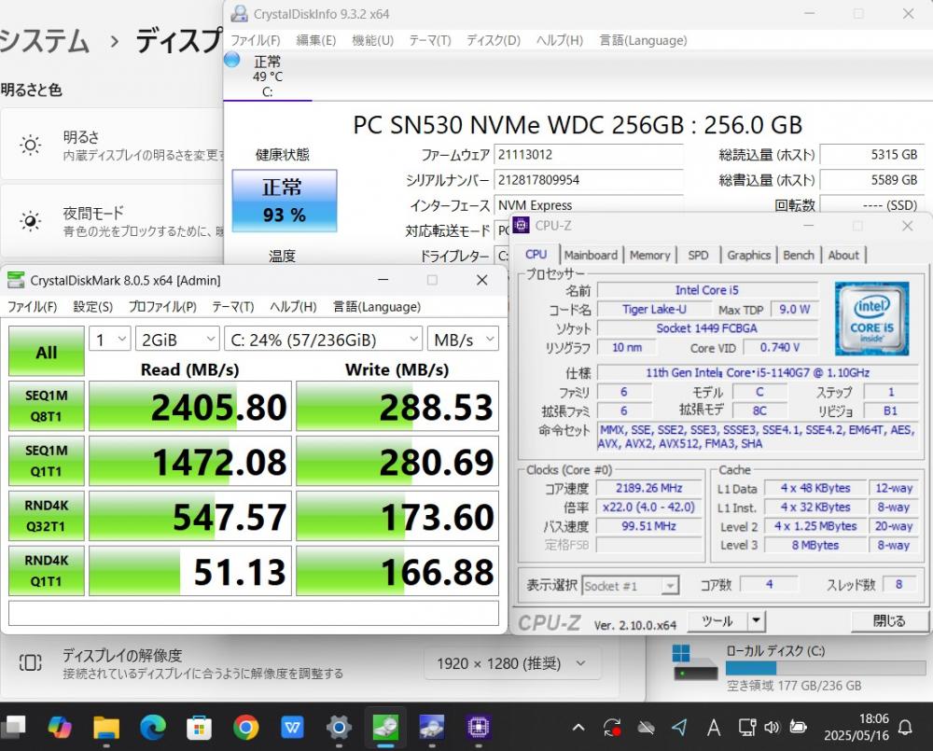Open File Explorer from the taskbar
The width and height of the screenshot is (933, 751).
click(x=106, y=727)
